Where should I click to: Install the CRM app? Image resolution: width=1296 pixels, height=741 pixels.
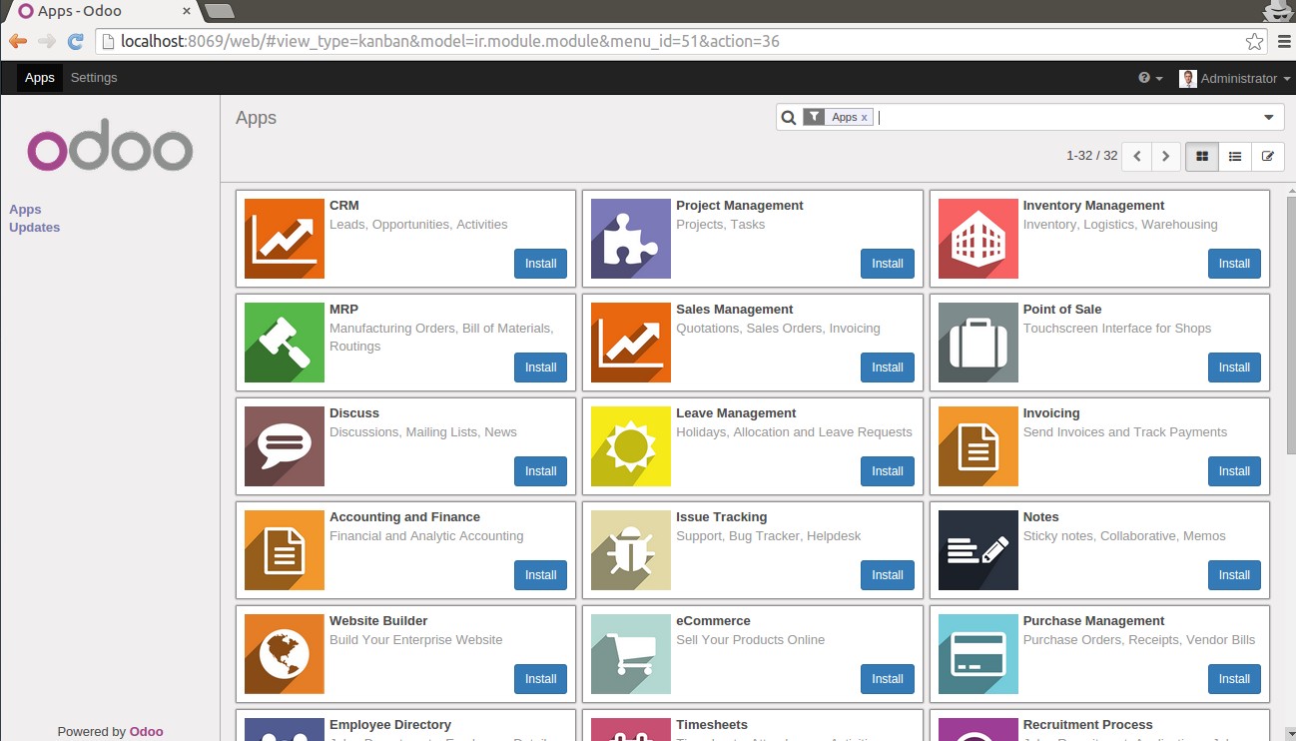540,264
